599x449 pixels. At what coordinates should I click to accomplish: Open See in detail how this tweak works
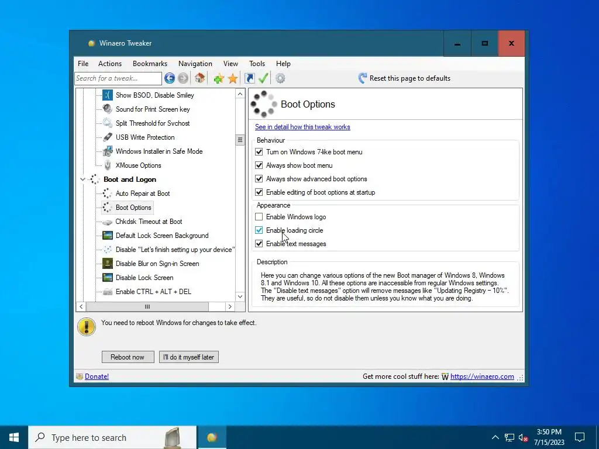(x=302, y=127)
